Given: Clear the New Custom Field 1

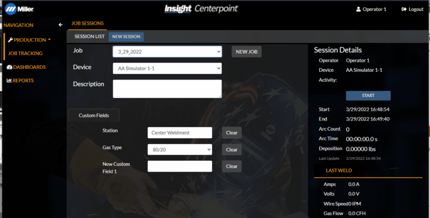Looking at the screenshot, I should pyautogui.click(x=232, y=166).
